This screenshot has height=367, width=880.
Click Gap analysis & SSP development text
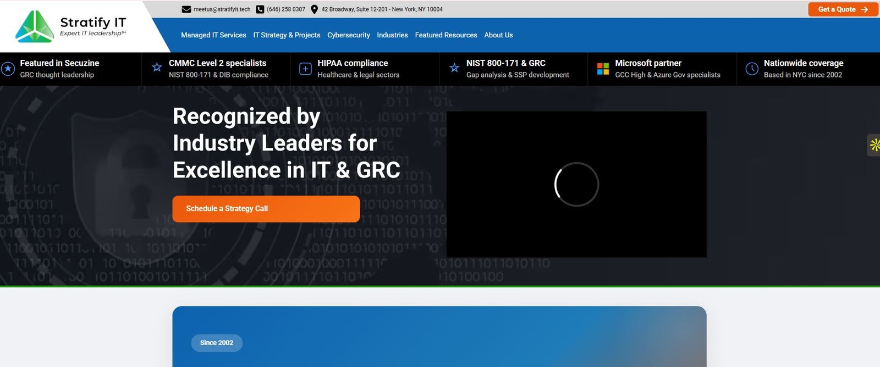518,75
